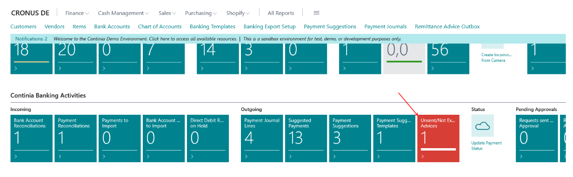Open Bank Accounts page
Image resolution: width=573 pixels, height=177 pixels.
(112, 26)
